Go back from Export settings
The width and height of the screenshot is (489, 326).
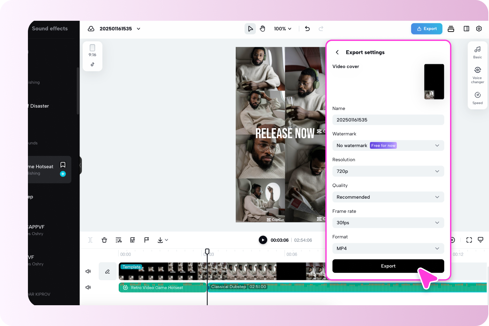point(337,52)
